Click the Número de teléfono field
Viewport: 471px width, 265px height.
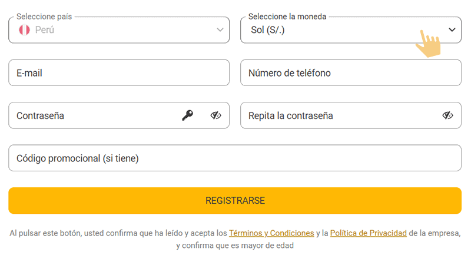[x=350, y=73]
